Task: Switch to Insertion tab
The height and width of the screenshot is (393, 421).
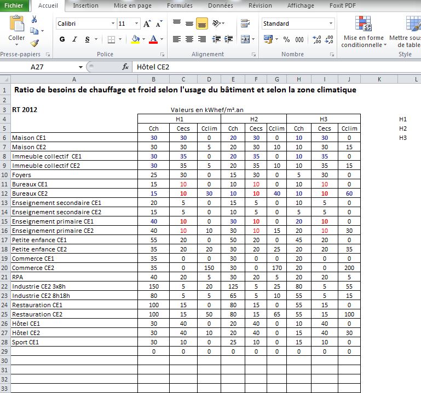Action: coord(85,5)
